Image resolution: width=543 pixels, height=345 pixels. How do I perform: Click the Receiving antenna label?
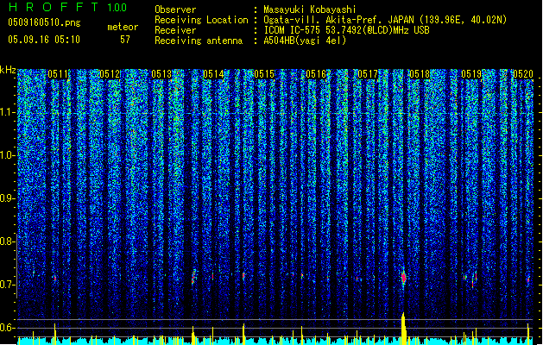tap(199, 41)
